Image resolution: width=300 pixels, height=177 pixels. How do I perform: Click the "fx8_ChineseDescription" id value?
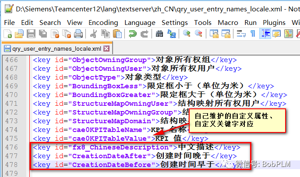coord(120,147)
